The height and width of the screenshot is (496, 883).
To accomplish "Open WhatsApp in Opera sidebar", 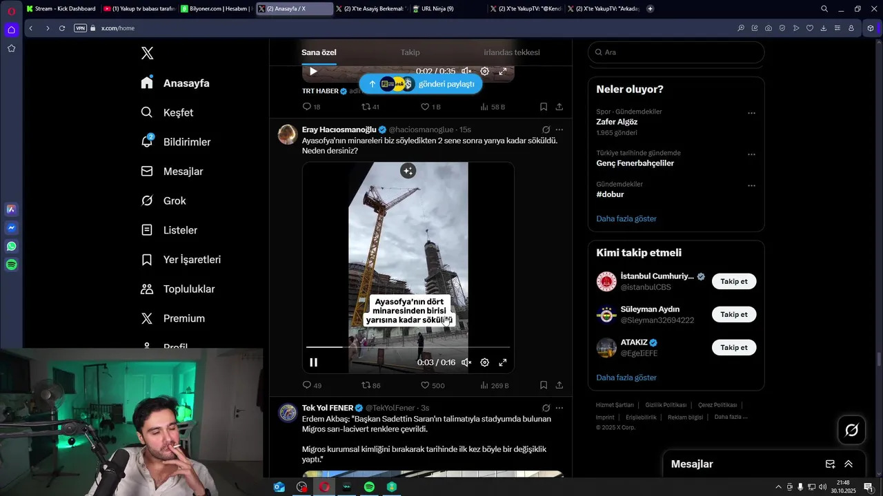I will tap(12, 246).
